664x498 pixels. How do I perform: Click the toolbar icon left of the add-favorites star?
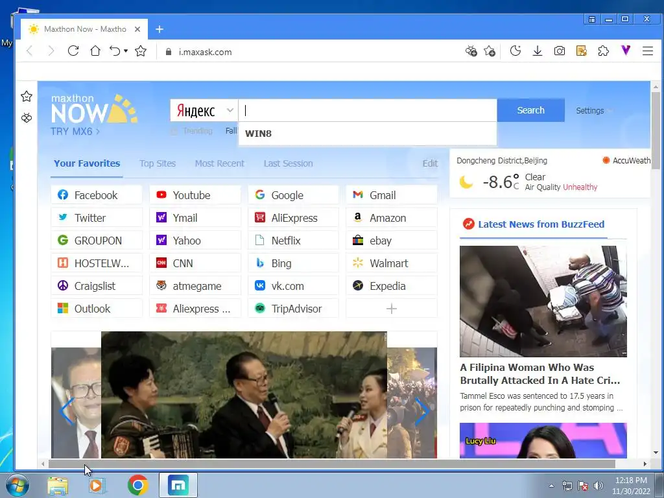click(x=471, y=51)
